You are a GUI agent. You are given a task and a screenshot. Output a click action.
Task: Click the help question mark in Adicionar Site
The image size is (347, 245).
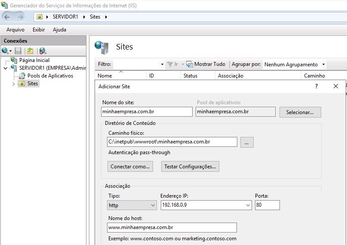coord(316,86)
